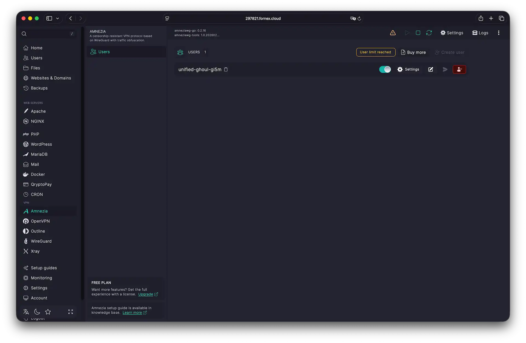
Task: Click translate icon in address bar
Action: click(x=353, y=19)
